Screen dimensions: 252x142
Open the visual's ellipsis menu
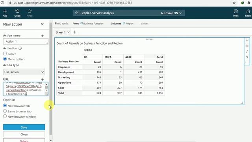[x=247, y=62]
